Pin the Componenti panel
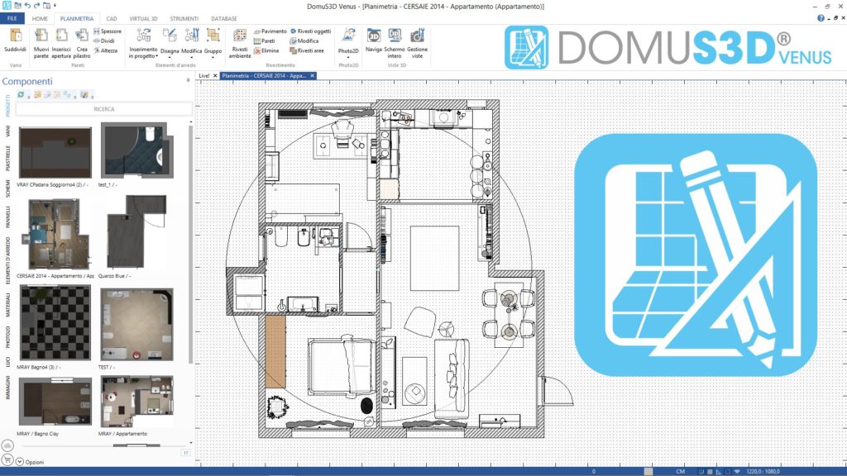Image resolution: width=847 pixels, height=476 pixels. 188,80
